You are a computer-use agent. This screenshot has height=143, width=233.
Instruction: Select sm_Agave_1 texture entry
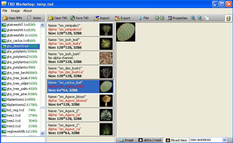(80, 129)
